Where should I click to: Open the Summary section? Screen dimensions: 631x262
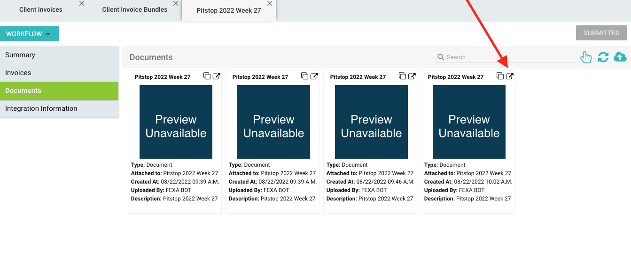pyautogui.click(x=20, y=55)
